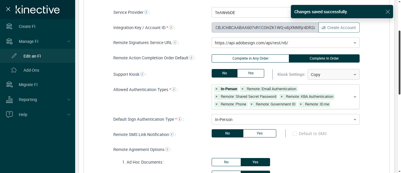Click the Reporting bar chart icon
Viewport: 401px width, 173px height.
click(9, 100)
